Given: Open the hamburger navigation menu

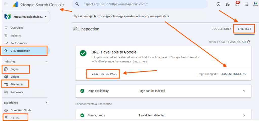Looking at the screenshot, I should click(6, 4).
